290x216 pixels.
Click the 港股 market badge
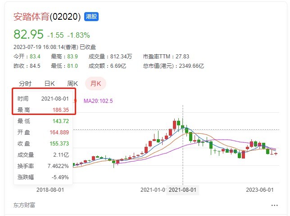[91, 17]
